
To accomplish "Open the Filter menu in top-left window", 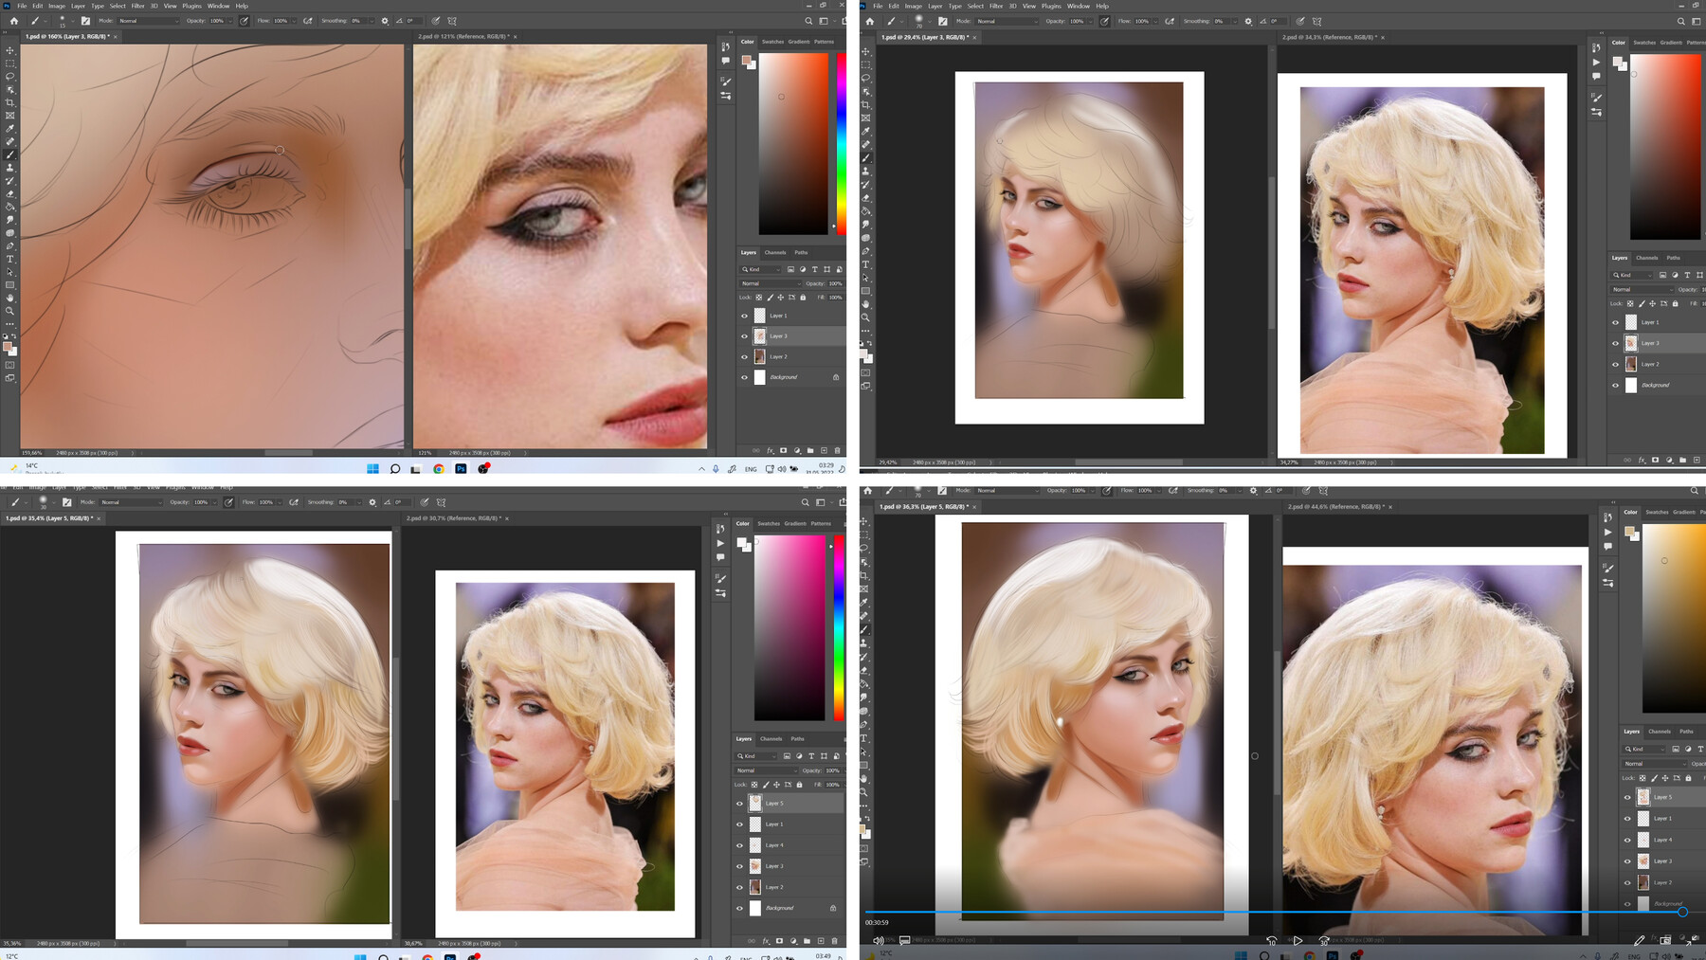I will point(137,6).
